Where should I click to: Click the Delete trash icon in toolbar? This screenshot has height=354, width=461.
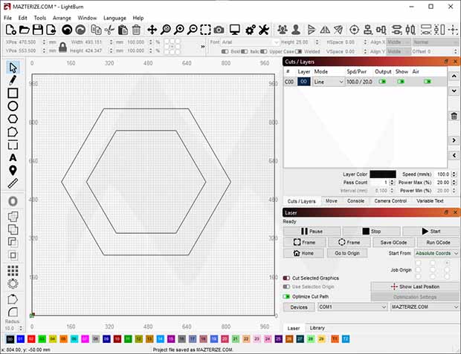(x=136, y=30)
